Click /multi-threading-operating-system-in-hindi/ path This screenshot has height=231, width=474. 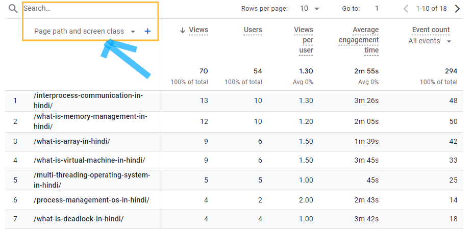[x=92, y=180]
